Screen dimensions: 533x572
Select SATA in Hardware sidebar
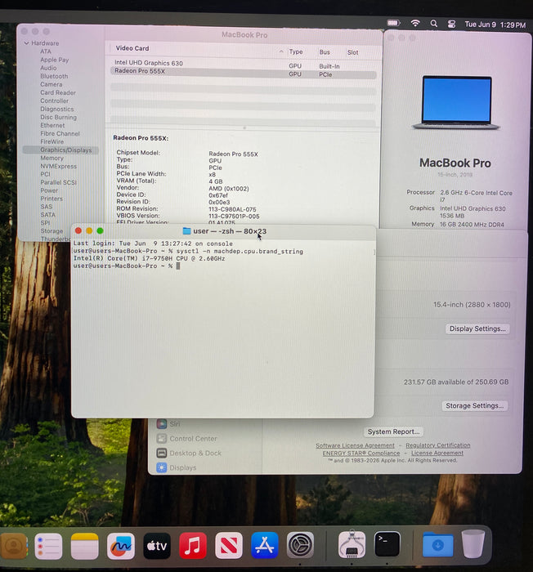click(x=48, y=215)
